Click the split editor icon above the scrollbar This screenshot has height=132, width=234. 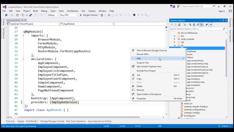(166, 27)
